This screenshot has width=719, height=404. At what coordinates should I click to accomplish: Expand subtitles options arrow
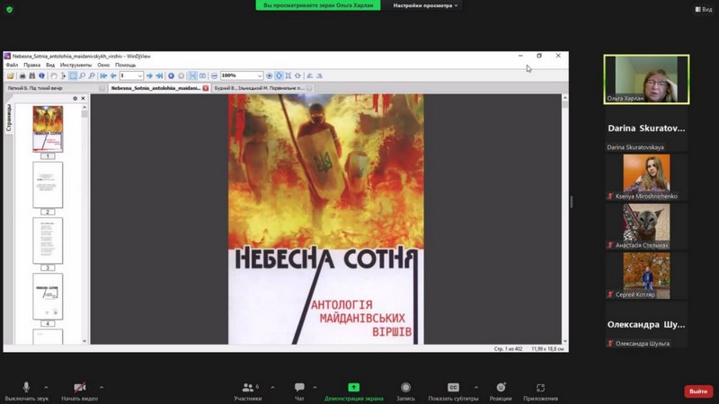click(476, 388)
